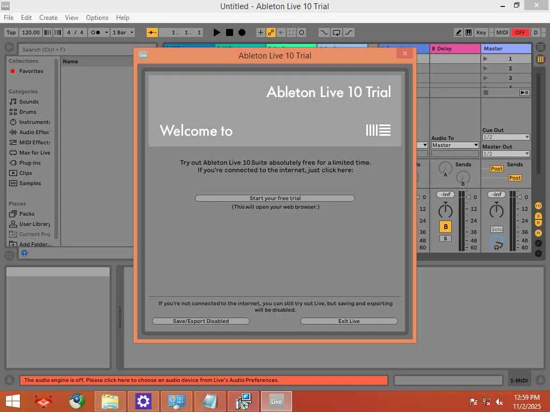550x412 pixels.
Task: Open the View menu
Action: tap(71, 18)
